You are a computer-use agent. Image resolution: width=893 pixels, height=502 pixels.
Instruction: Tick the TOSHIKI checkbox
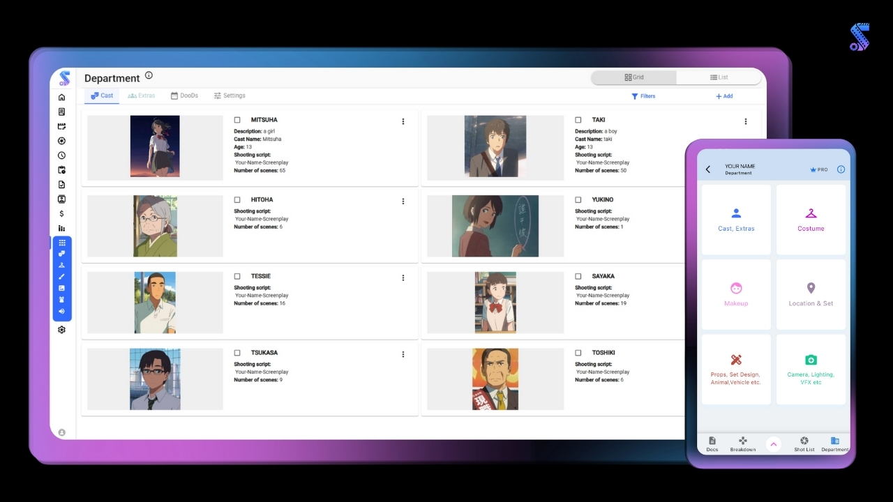578,353
